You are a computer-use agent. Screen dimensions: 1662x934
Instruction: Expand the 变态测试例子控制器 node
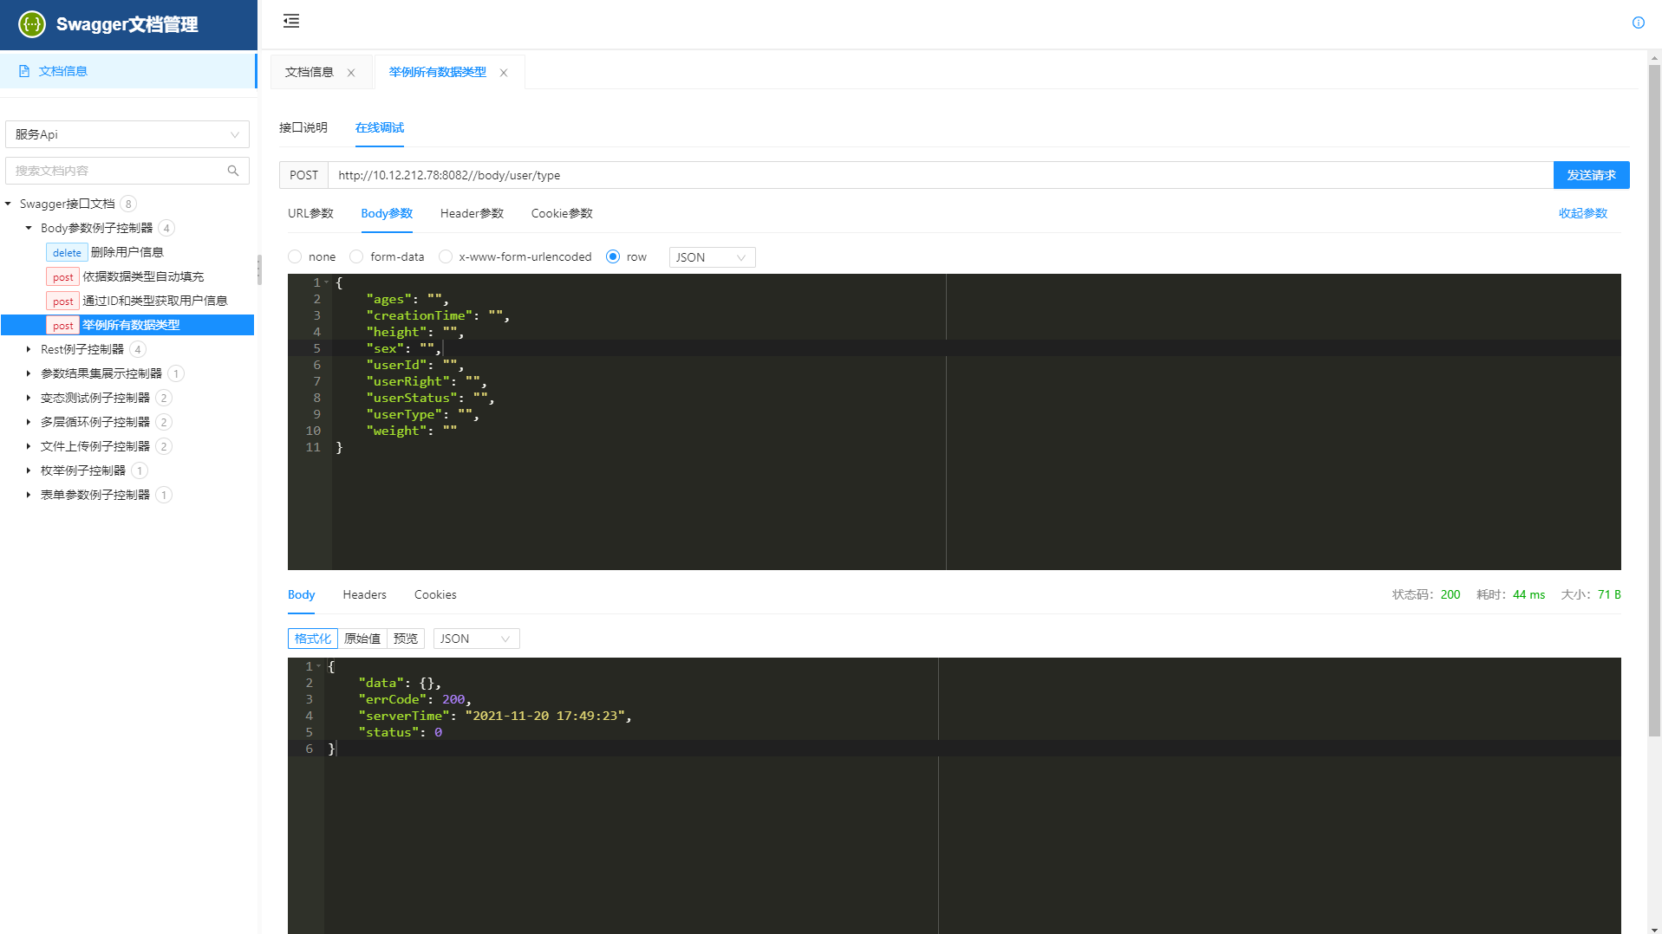tap(29, 398)
